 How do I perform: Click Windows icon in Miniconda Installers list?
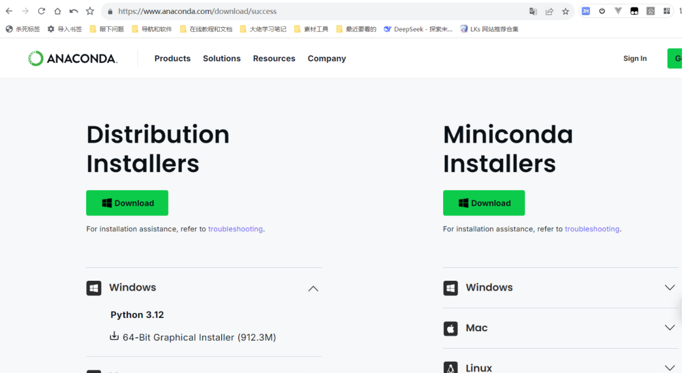click(x=450, y=288)
